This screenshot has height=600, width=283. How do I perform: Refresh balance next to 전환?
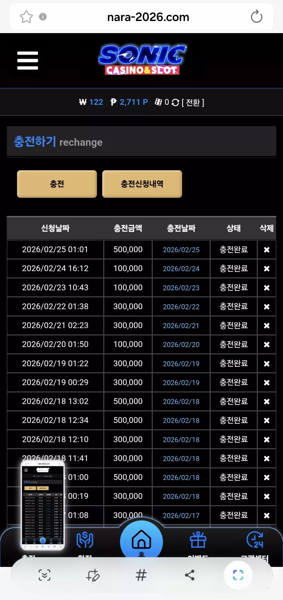(175, 102)
